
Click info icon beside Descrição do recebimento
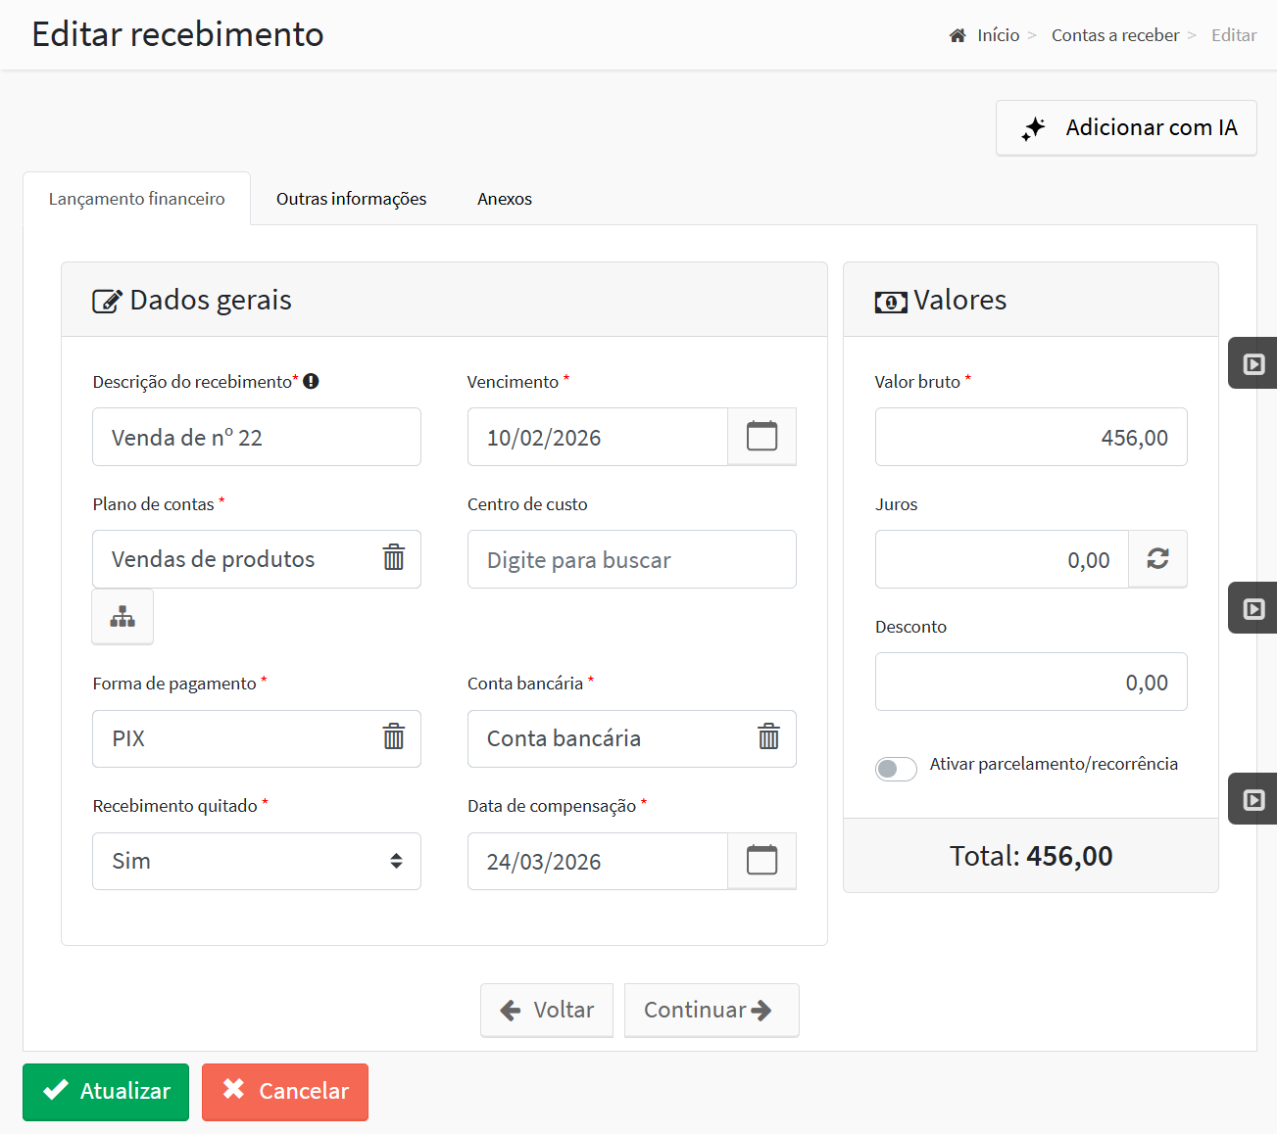coord(311,382)
